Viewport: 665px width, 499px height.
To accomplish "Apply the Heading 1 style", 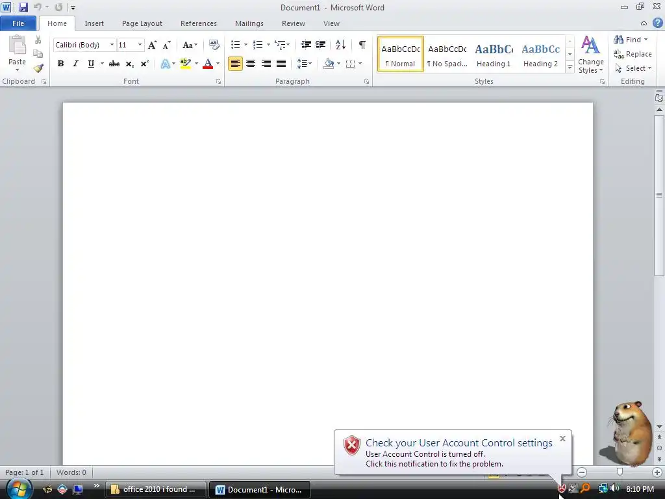I will (494, 55).
